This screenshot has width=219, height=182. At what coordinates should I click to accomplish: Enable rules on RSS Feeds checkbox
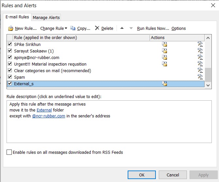[x=9, y=152]
